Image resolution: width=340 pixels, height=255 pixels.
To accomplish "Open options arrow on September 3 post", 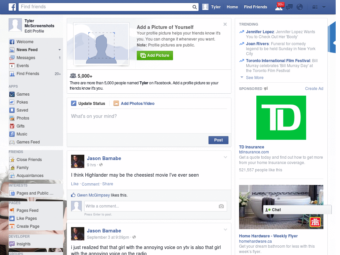I will (225, 230).
